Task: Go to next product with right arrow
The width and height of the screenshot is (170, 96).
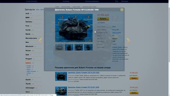Action: tap(128, 40)
